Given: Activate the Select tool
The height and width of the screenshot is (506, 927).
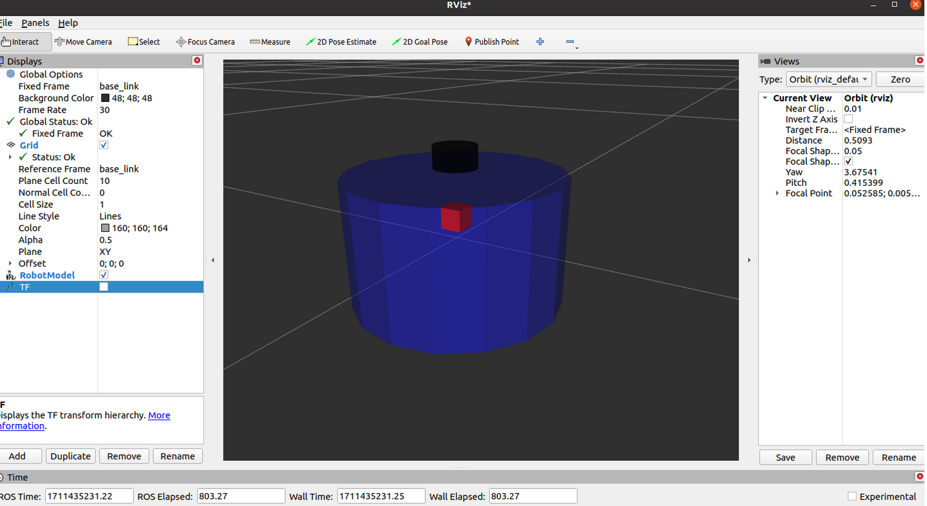Looking at the screenshot, I should click(x=144, y=42).
